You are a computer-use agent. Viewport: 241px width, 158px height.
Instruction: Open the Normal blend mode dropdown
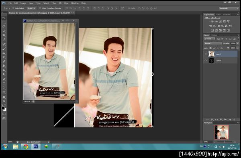(213, 43)
